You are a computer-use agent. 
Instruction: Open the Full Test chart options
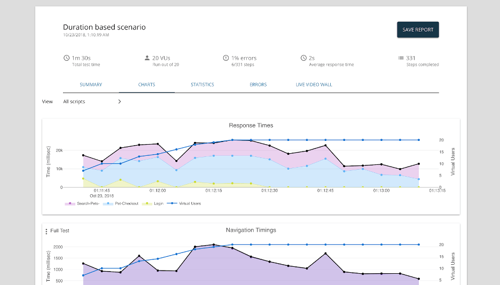point(60,231)
